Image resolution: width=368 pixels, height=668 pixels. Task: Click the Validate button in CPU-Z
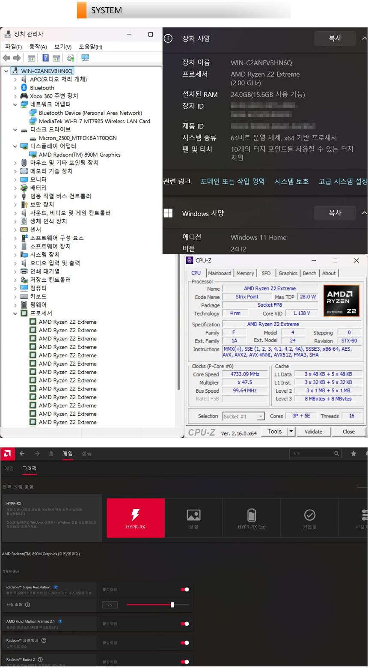pyautogui.click(x=313, y=432)
